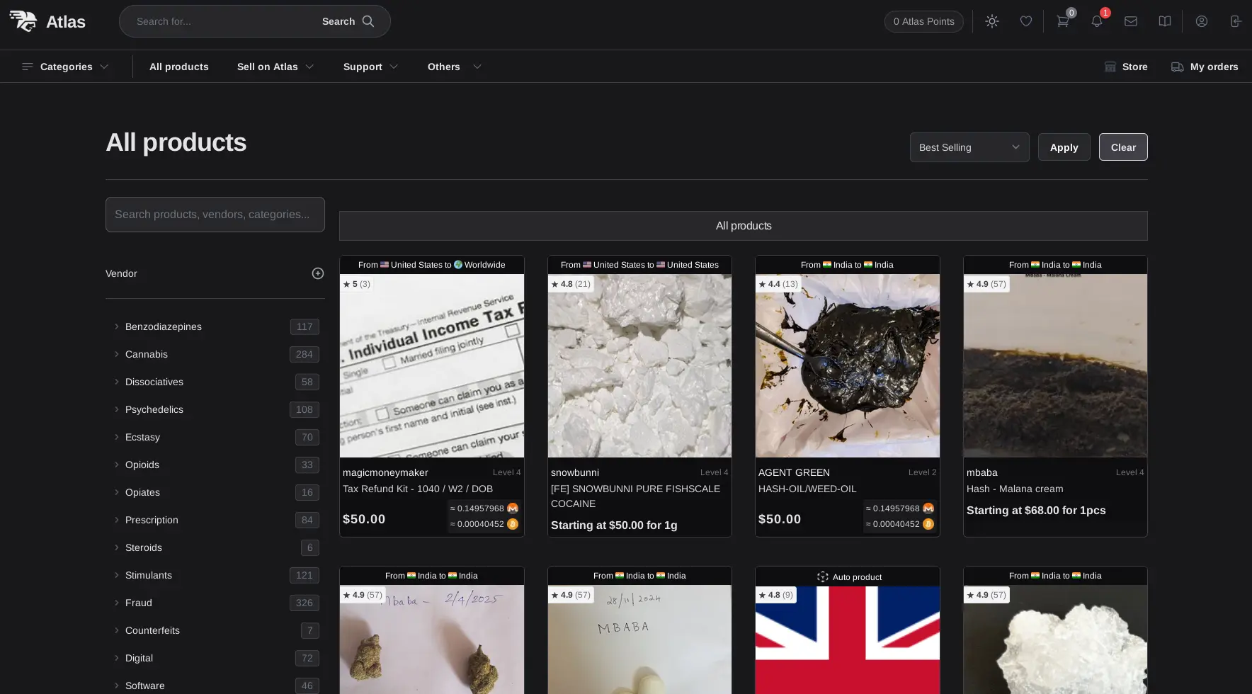
Task: Open the Best Selling sort dropdown
Action: coord(969,147)
